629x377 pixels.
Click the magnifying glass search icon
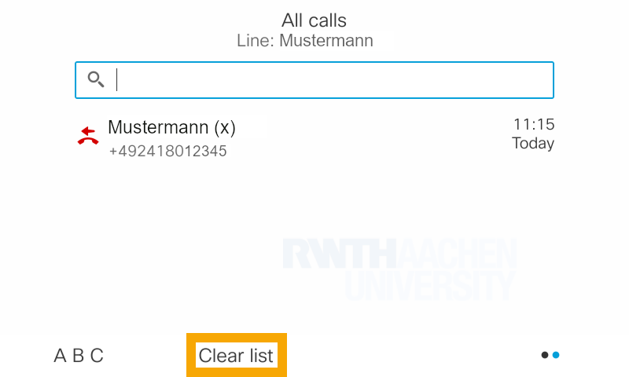[96, 79]
